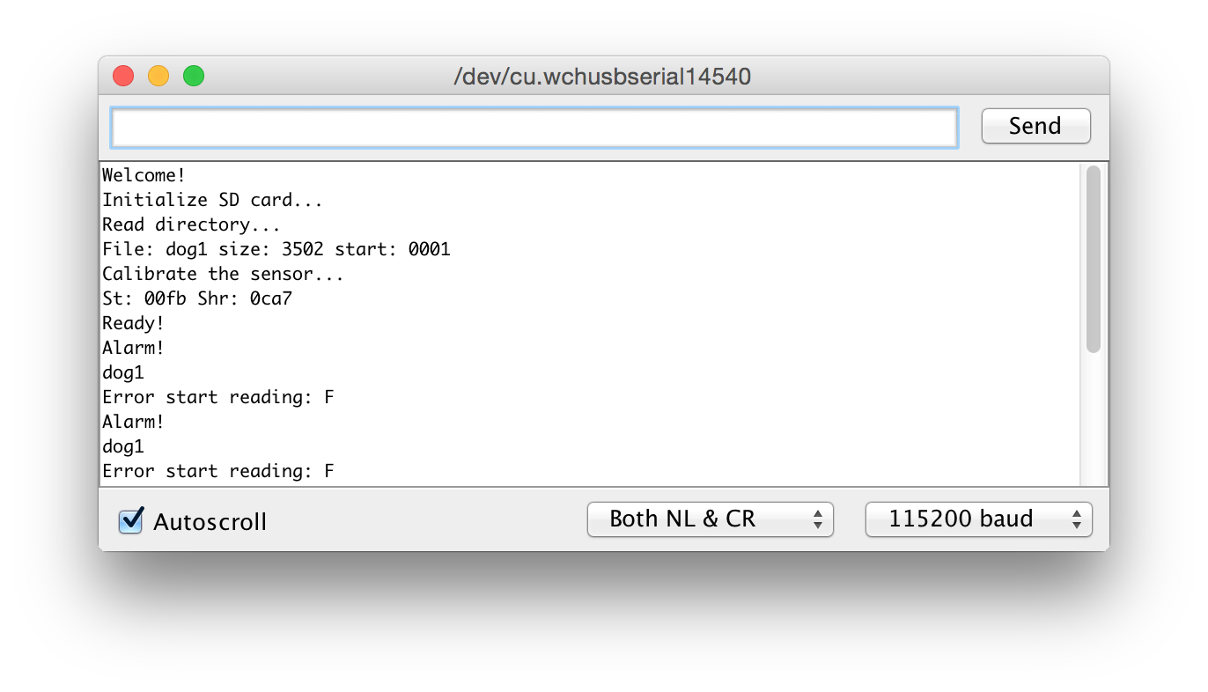Focus the serial message input field
The width and height of the screenshot is (1208, 692).
pos(534,129)
